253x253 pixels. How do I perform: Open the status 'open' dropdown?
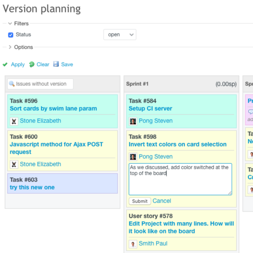click(120, 35)
